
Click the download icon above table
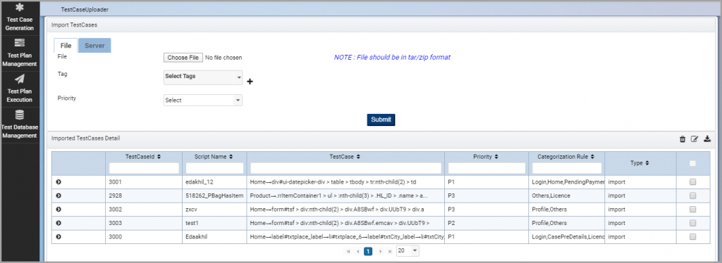click(707, 139)
